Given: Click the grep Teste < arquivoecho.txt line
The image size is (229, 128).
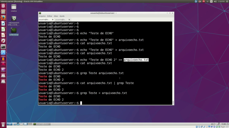Looking at the screenshot, I should tap(83, 93).
